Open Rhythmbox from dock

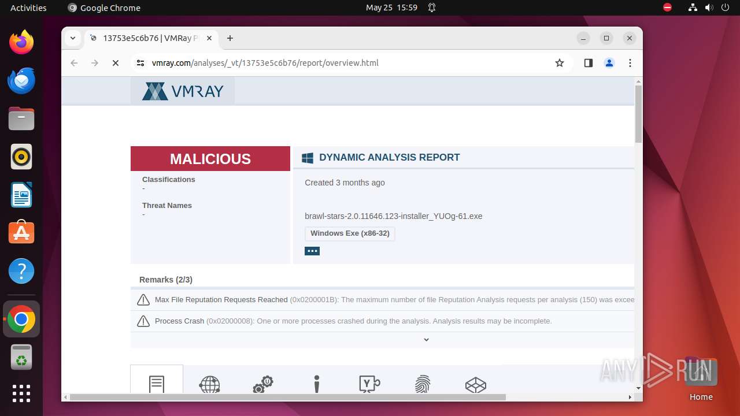coord(21,157)
